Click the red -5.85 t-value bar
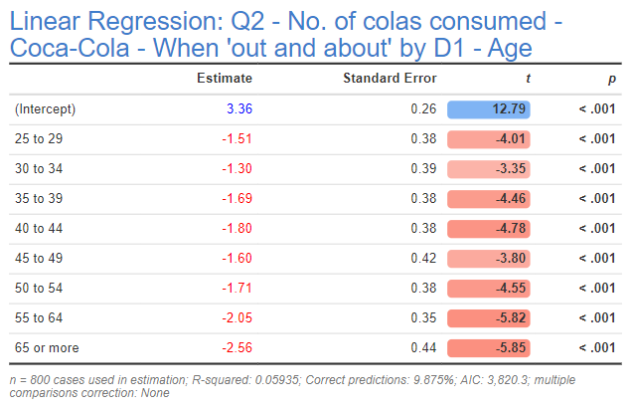This screenshot has width=633, height=408. point(489,348)
